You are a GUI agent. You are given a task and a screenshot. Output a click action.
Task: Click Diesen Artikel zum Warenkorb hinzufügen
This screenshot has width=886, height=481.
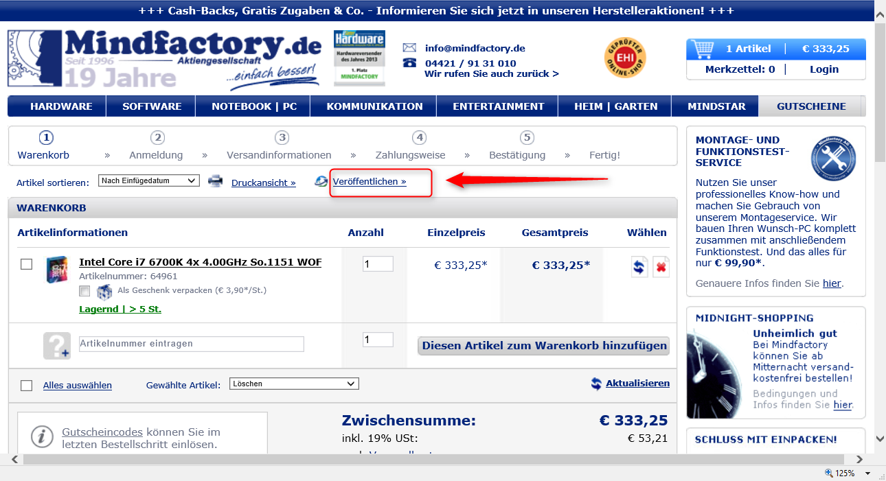(544, 346)
